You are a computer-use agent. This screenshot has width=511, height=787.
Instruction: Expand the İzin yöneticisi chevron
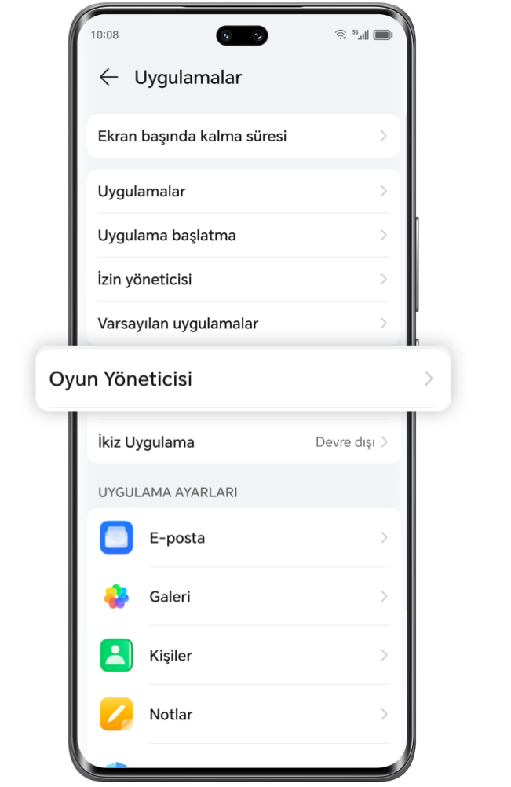[x=384, y=279]
